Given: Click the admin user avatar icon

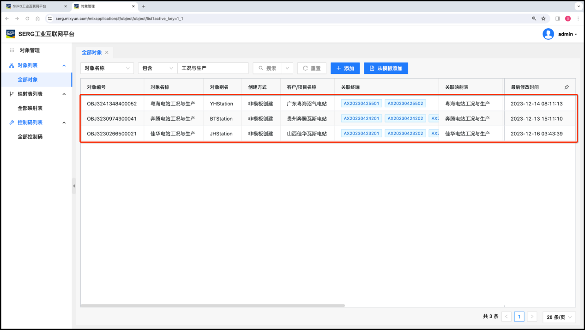Looking at the screenshot, I should [548, 34].
